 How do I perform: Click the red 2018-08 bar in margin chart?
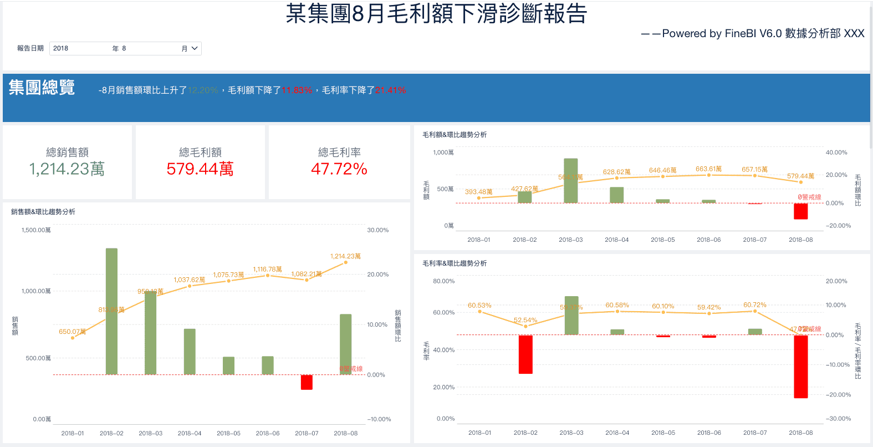coord(801,367)
